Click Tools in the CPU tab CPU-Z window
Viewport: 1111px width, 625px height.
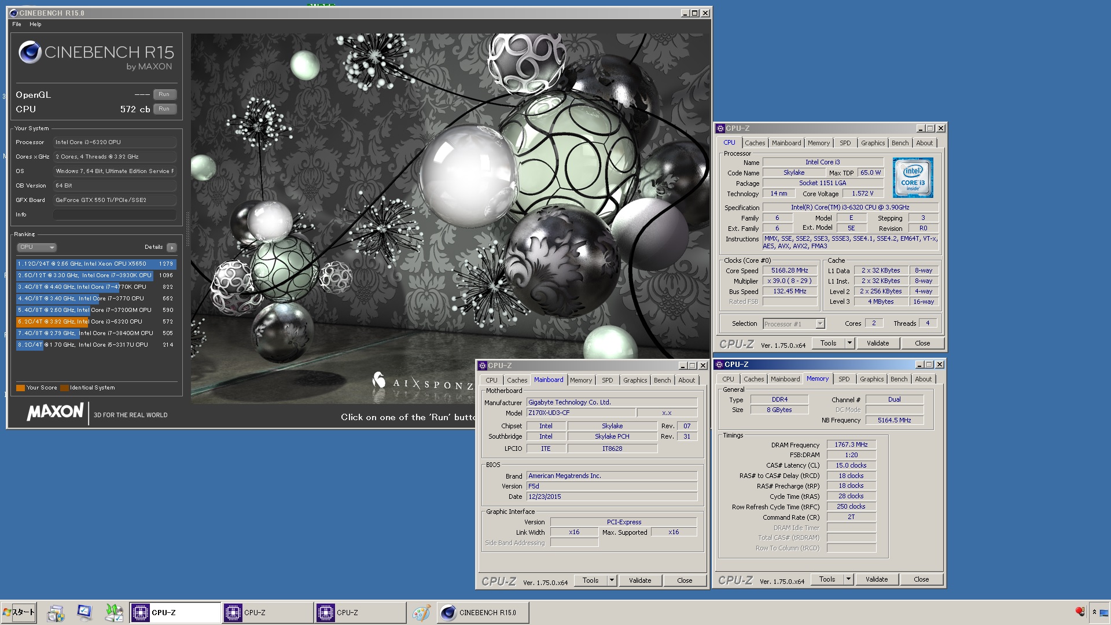point(828,343)
